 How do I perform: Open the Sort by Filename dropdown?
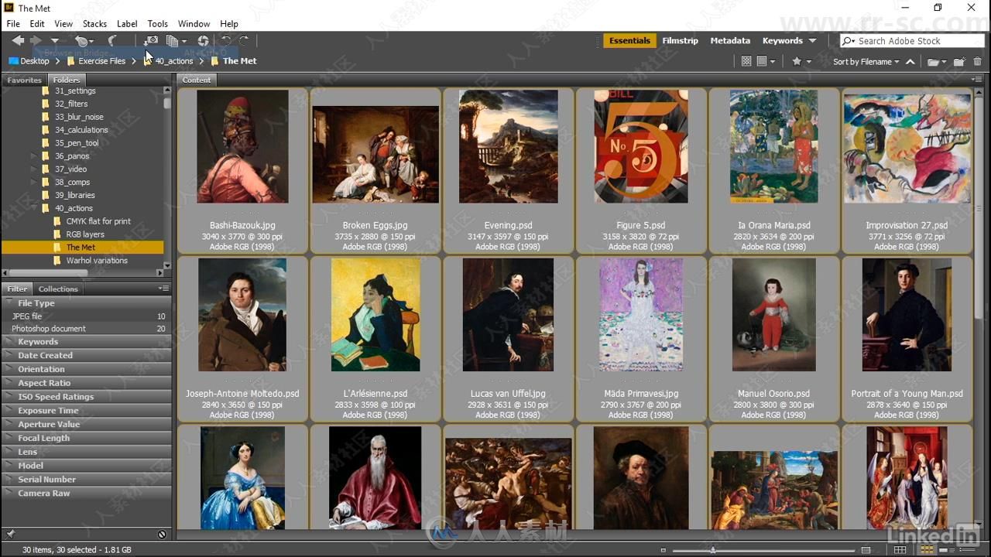[x=866, y=61]
